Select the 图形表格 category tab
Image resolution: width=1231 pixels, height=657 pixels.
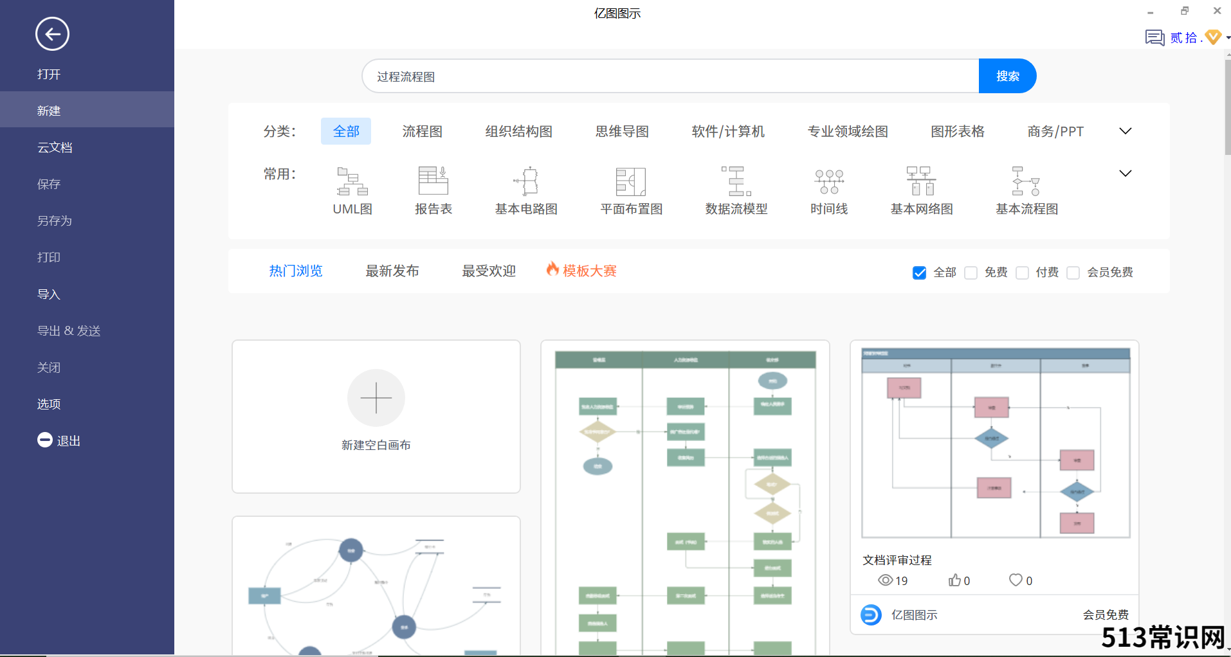pos(958,131)
